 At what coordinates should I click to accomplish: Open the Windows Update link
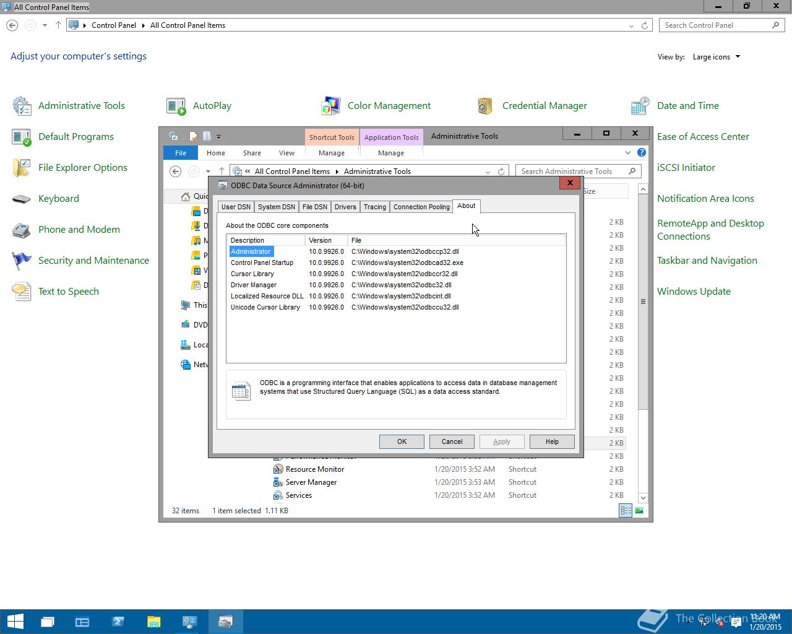point(694,292)
